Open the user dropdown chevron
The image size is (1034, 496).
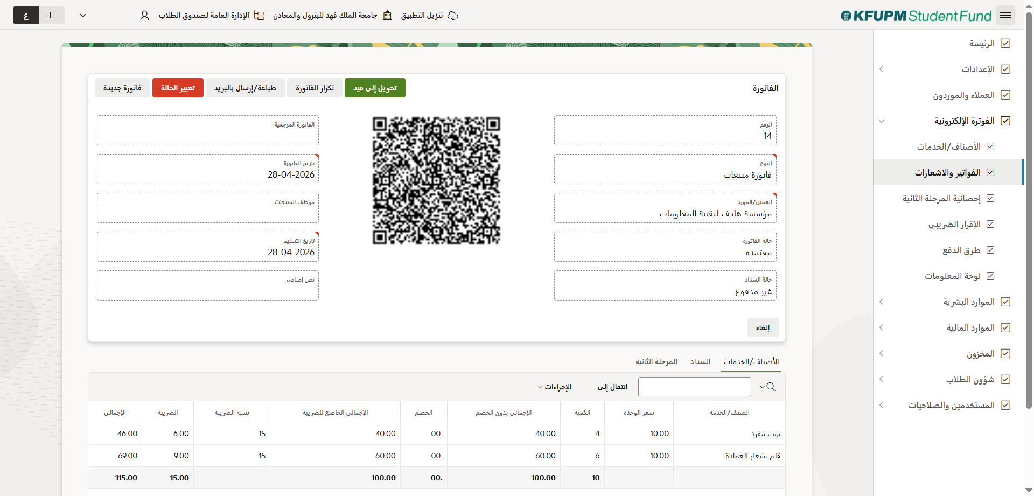(x=83, y=16)
